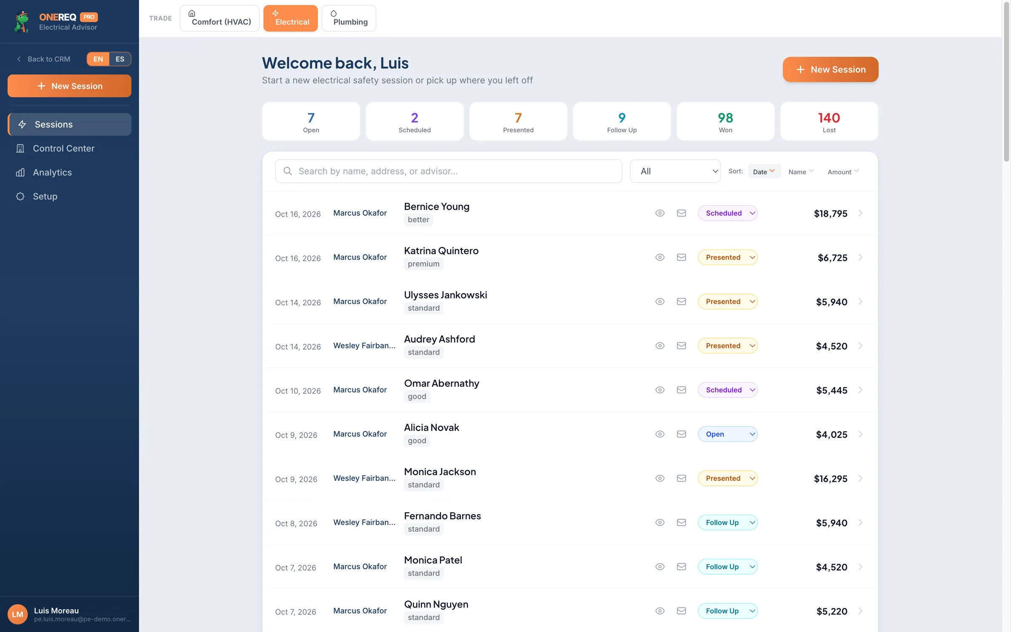Click envelope icon for Fernando Barnes
This screenshot has height=632, width=1011.
(681, 523)
